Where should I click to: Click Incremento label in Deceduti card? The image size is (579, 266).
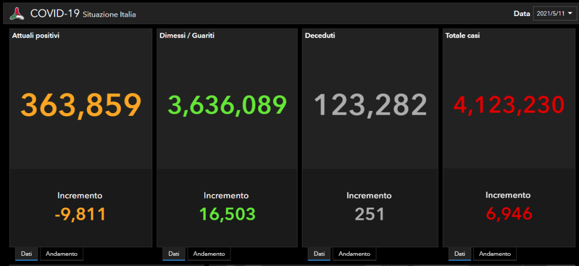[369, 195]
